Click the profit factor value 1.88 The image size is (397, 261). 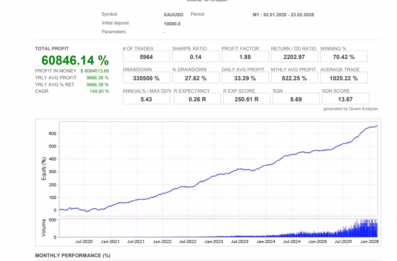point(245,57)
